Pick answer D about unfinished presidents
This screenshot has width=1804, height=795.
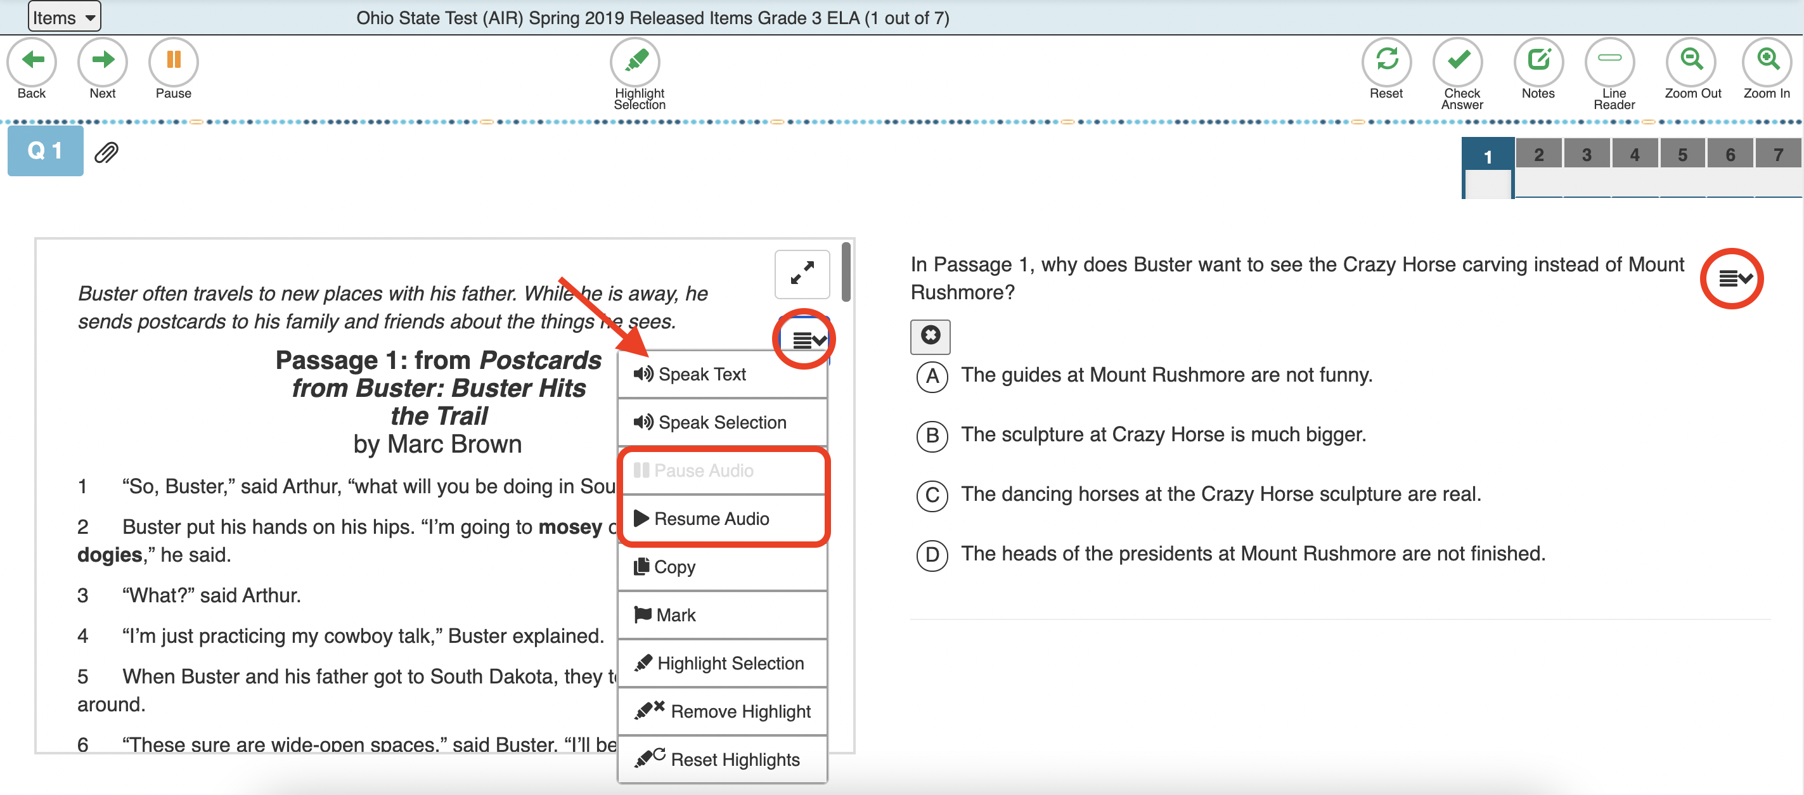click(x=932, y=555)
